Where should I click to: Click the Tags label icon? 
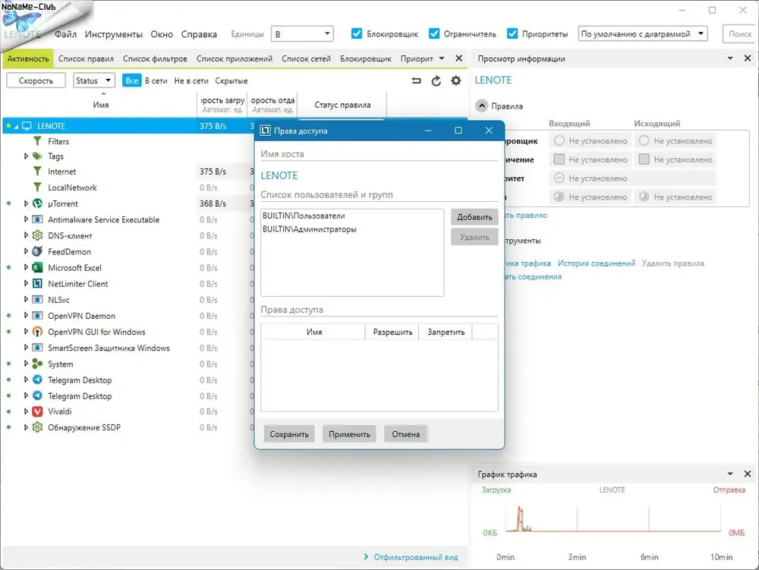tap(37, 156)
